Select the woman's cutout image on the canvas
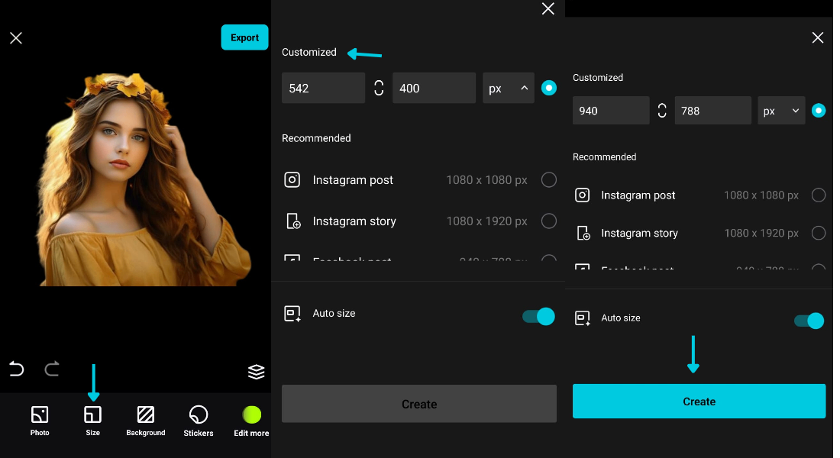Screen dimensions: 840x458 click(x=143, y=179)
